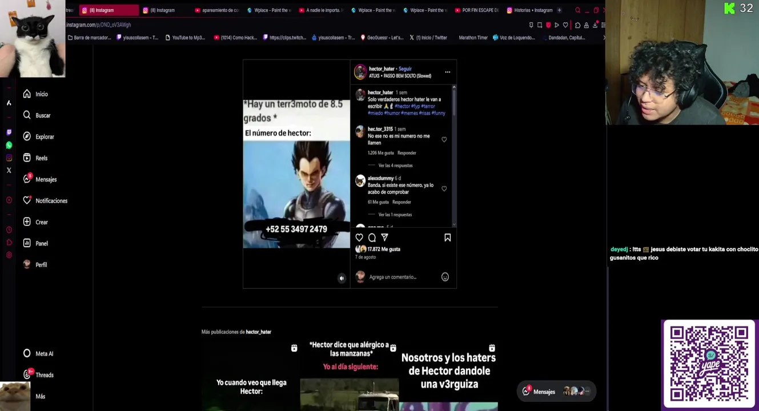The height and width of the screenshot is (411, 759).
Task: Expand Ver las 4 respuestas
Action: pos(395,166)
